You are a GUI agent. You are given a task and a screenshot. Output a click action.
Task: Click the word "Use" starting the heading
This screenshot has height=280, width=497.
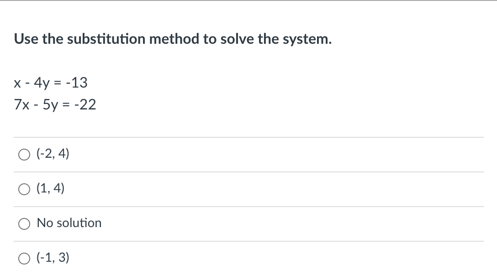[x=26, y=39]
